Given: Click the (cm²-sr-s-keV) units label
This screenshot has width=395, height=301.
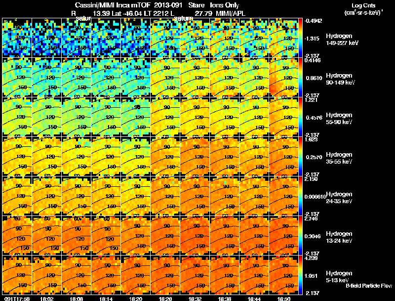Looking at the screenshot, I should [x=363, y=12].
